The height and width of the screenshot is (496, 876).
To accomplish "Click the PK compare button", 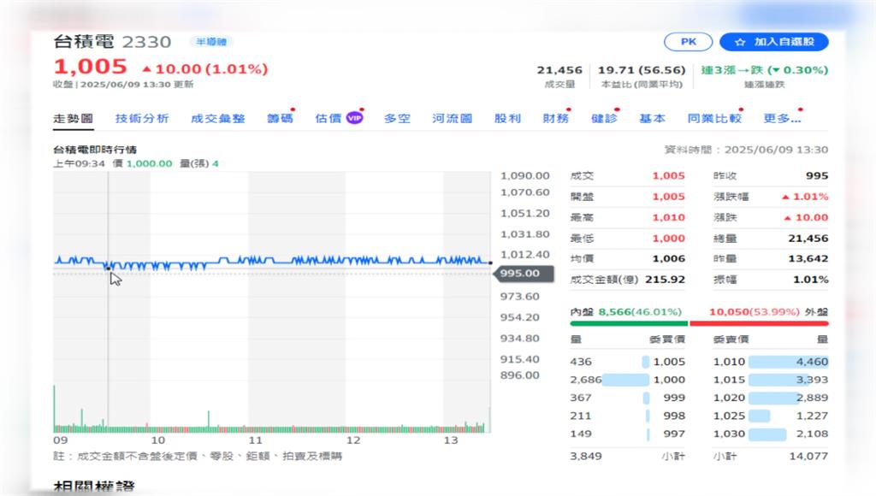I will (x=688, y=42).
